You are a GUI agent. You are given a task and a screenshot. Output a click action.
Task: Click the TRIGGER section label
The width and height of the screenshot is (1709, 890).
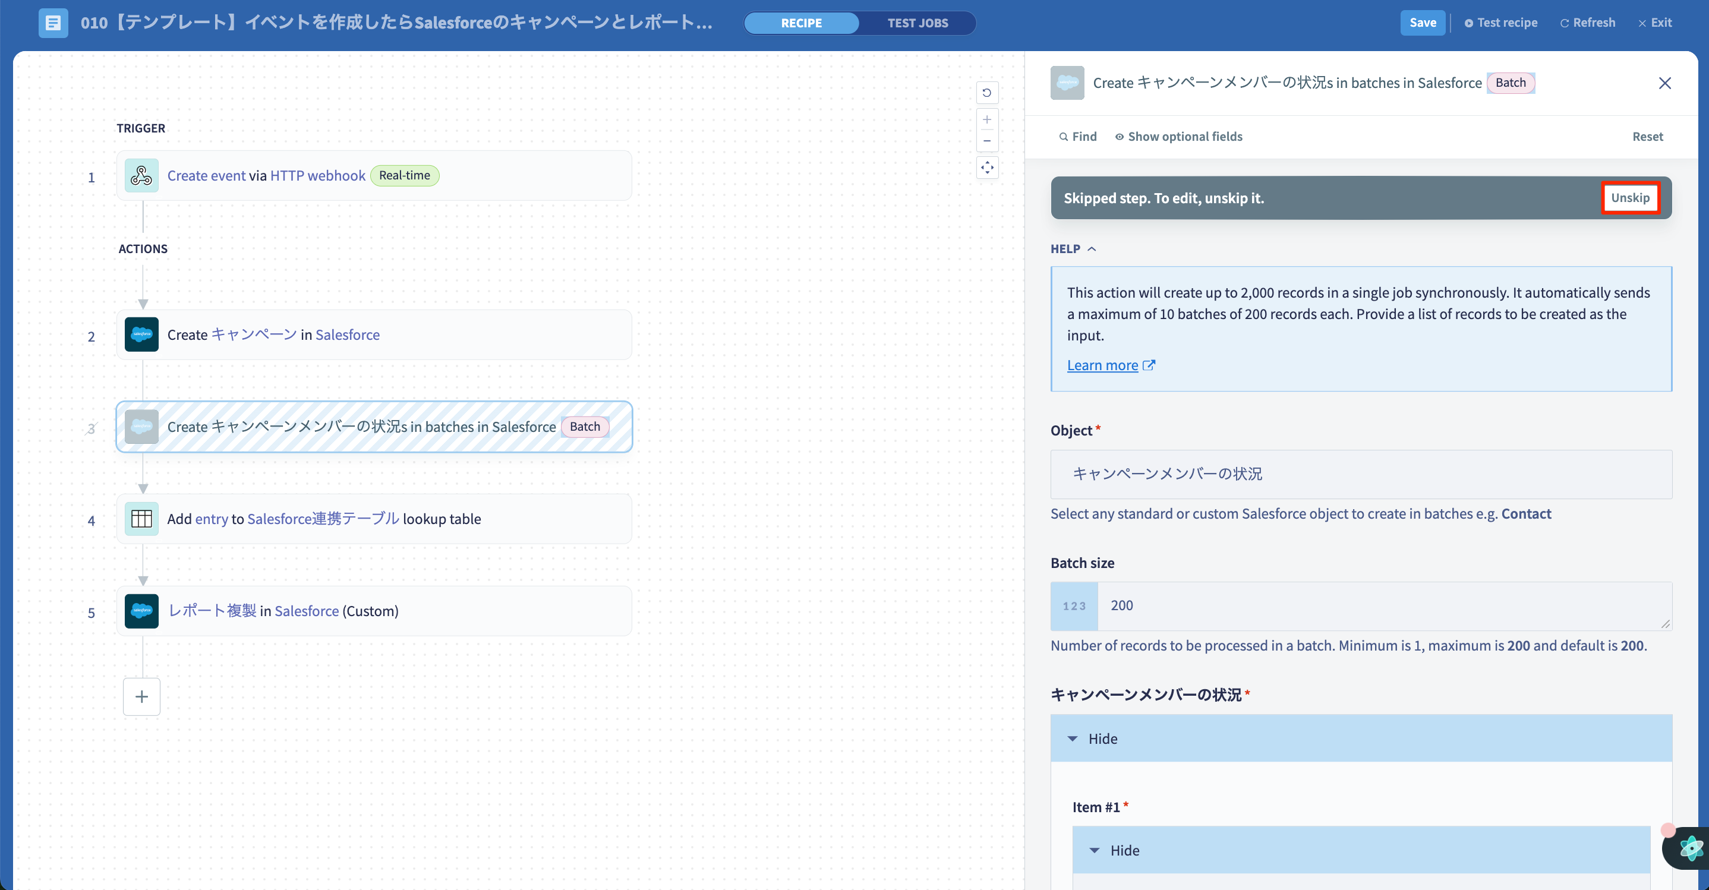point(141,128)
